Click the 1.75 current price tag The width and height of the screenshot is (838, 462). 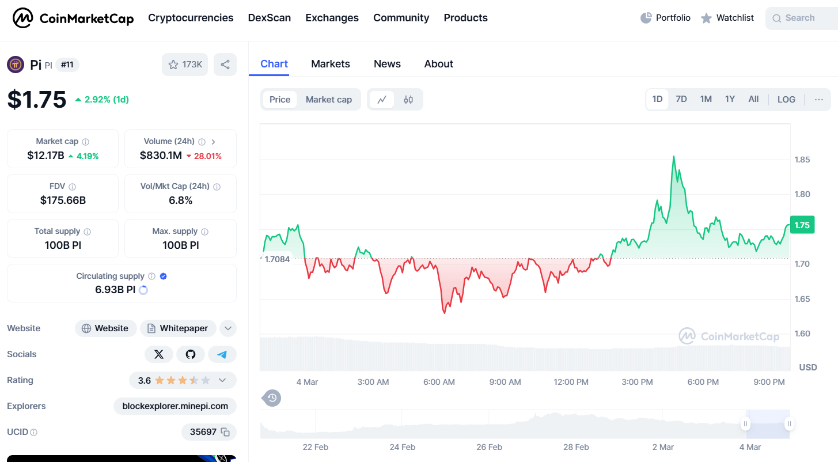[802, 225]
